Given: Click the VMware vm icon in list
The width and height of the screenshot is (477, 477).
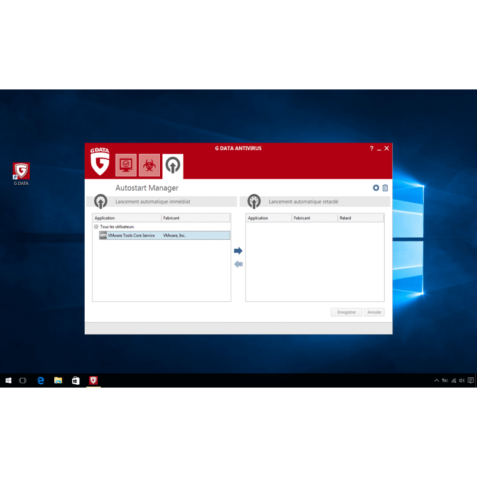Looking at the screenshot, I should click(x=103, y=235).
